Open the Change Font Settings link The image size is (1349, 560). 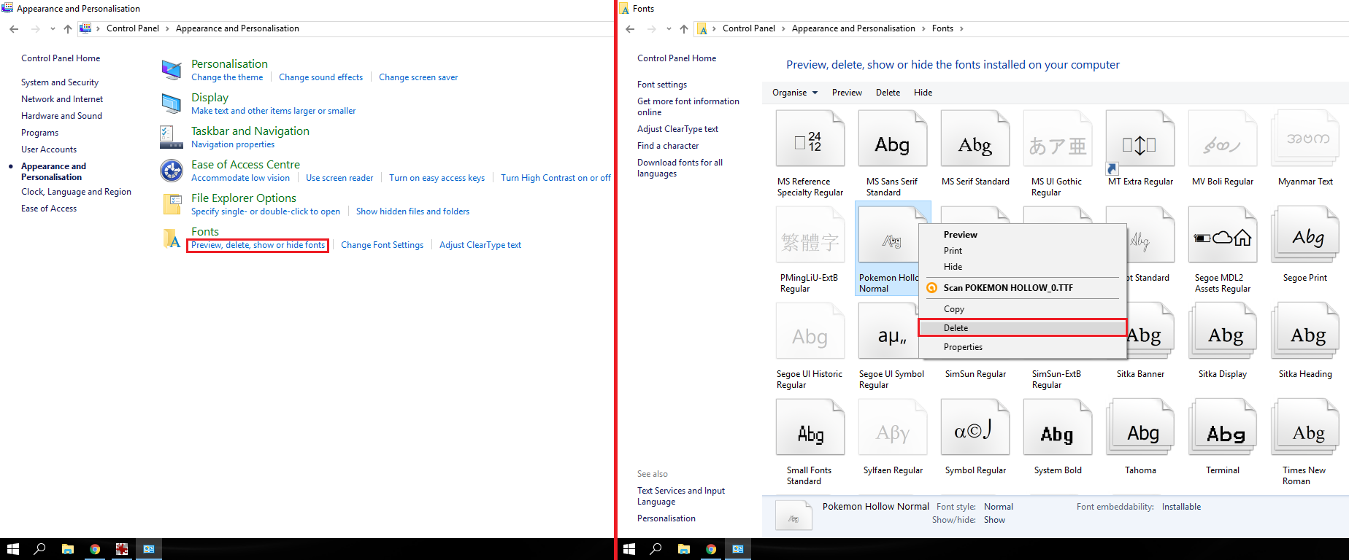382,245
